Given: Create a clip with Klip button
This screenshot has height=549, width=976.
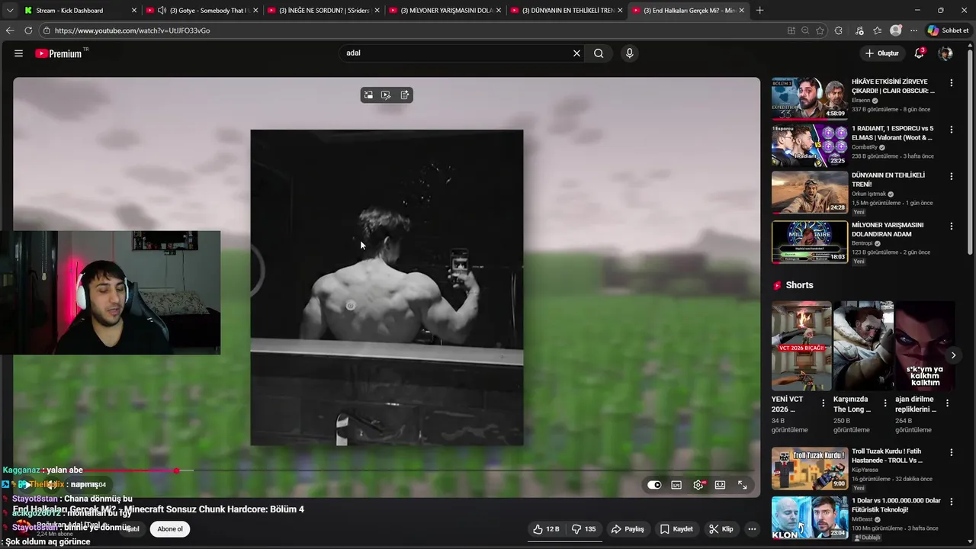Looking at the screenshot, I should click(x=721, y=529).
